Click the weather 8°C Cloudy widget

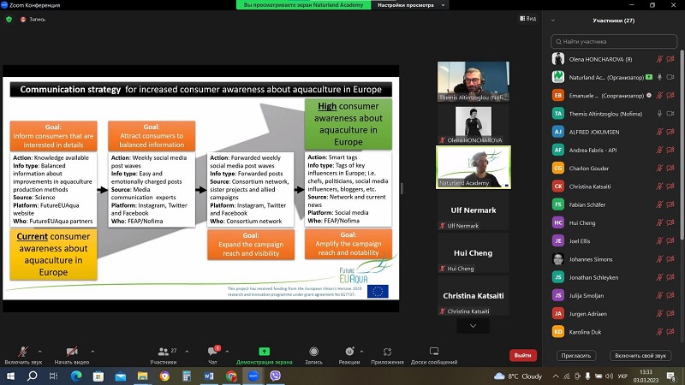(x=518, y=376)
